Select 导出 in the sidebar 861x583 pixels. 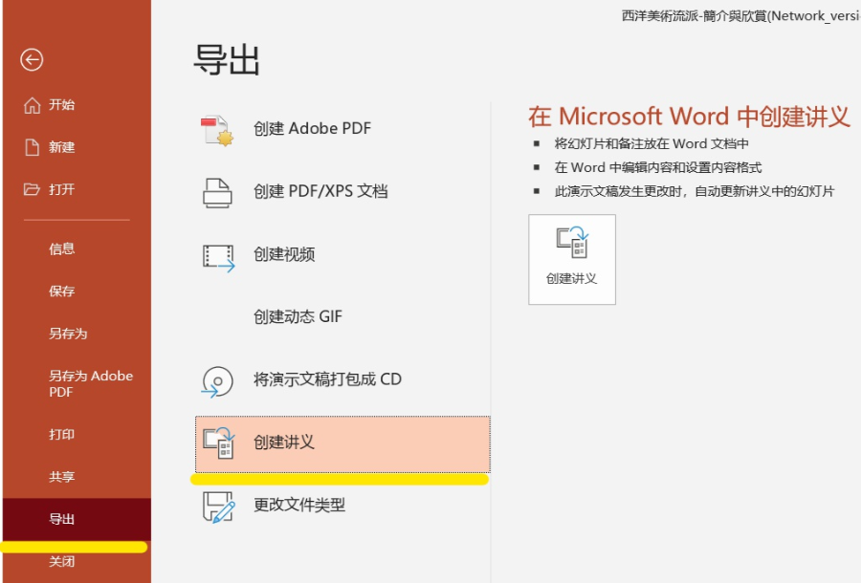pos(77,519)
